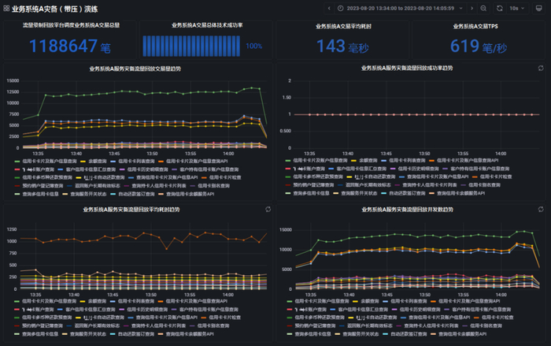Click the refresh icon on 成功率趋势 panel

(541, 69)
